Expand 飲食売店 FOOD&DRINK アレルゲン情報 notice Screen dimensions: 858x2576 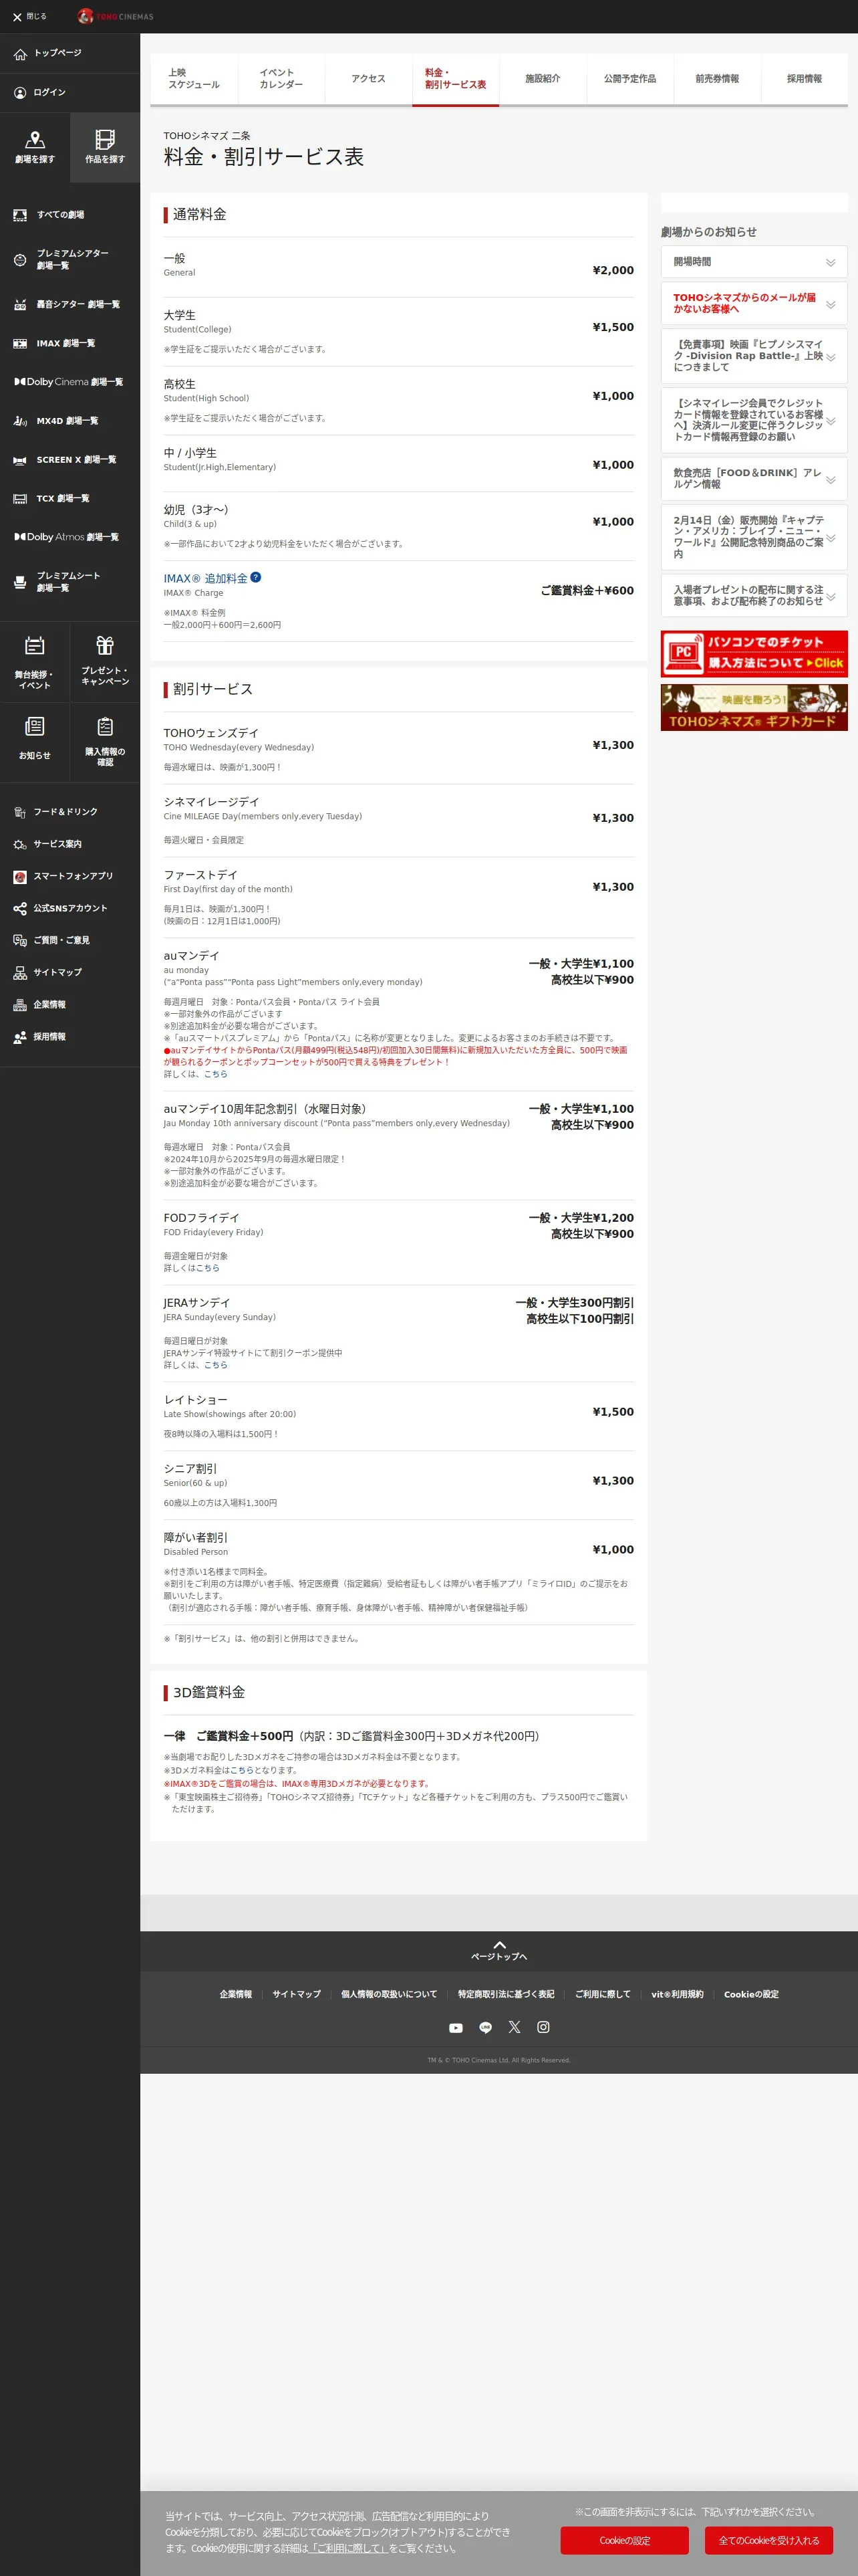(754, 479)
